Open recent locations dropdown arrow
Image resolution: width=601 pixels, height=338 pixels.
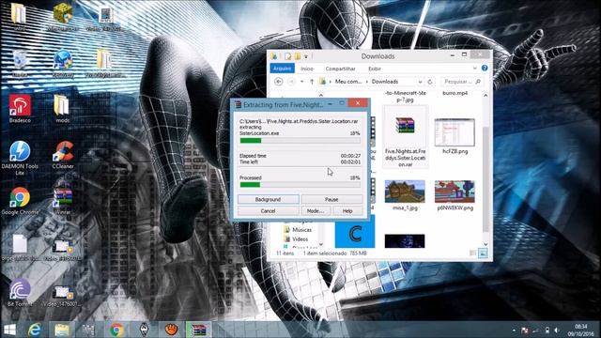tap(302, 82)
